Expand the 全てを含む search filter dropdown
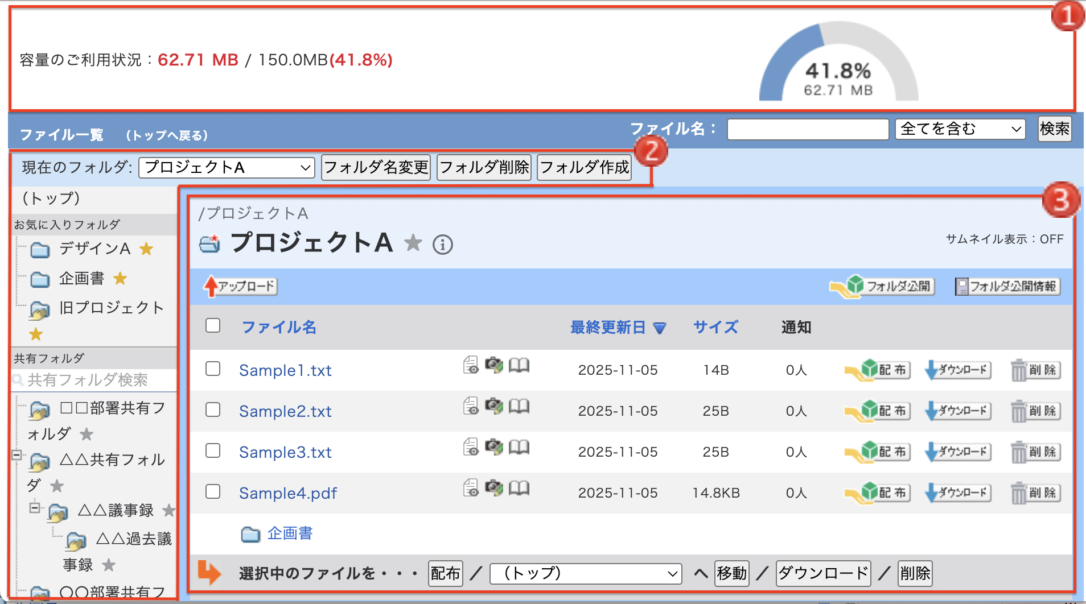Viewport: 1086px width, 604px height. click(960, 129)
